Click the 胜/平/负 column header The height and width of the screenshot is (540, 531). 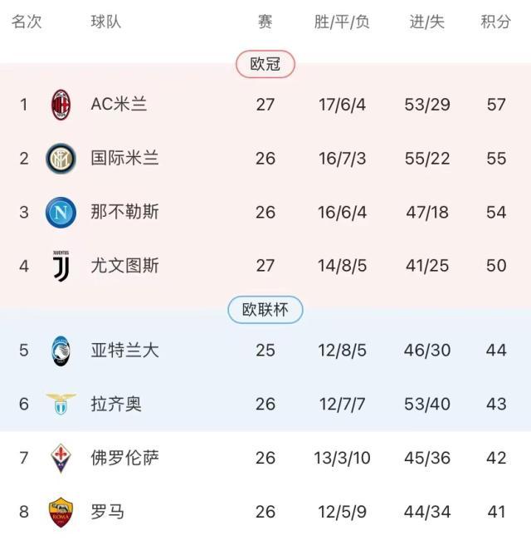[342, 22]
